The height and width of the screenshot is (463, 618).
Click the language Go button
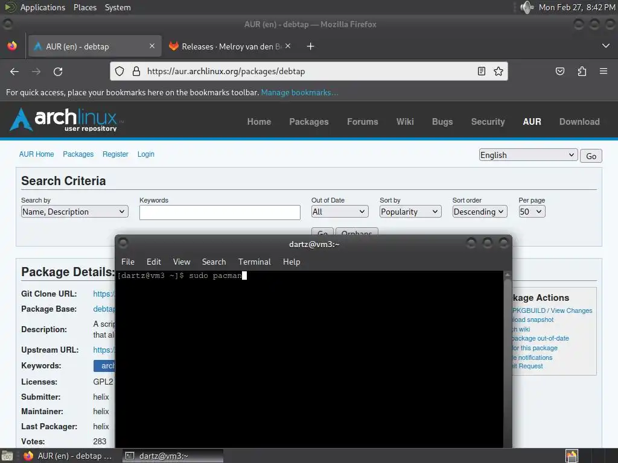point(591,156)
